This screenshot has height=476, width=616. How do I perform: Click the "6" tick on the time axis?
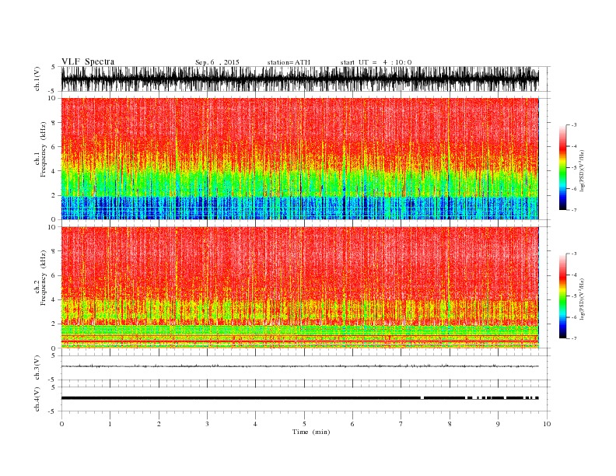352,424
